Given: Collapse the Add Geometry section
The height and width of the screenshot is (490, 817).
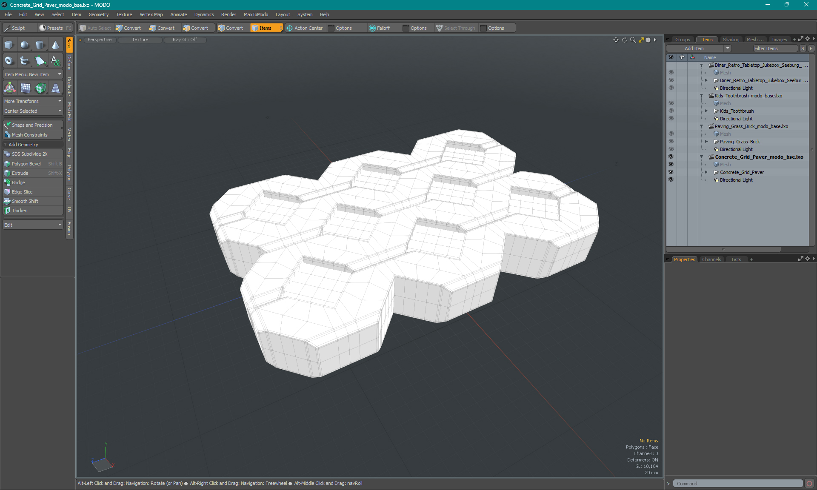Looking at the screenshot, I should (5, 145).
